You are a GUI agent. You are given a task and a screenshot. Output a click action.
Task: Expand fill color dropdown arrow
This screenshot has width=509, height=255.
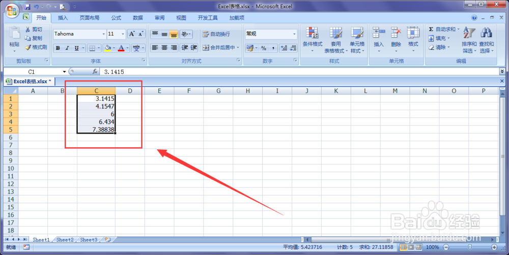coord(114,48)
